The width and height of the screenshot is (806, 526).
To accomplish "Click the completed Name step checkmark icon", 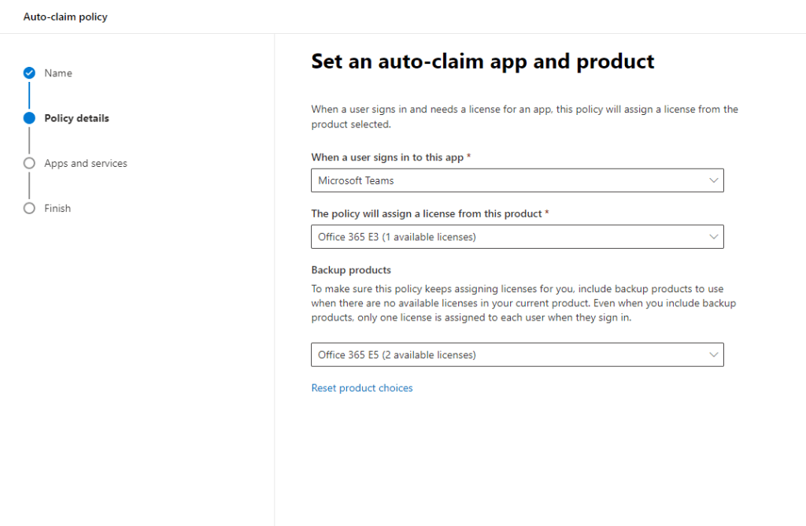I will [x=29, y=73].
